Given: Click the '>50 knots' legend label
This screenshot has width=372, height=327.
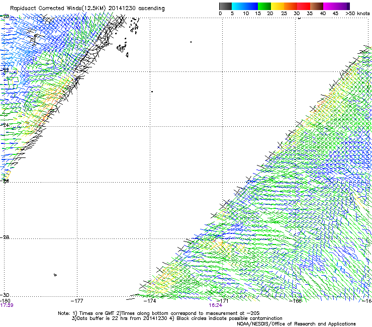Looking at the screenshot, I should (357, 13).
